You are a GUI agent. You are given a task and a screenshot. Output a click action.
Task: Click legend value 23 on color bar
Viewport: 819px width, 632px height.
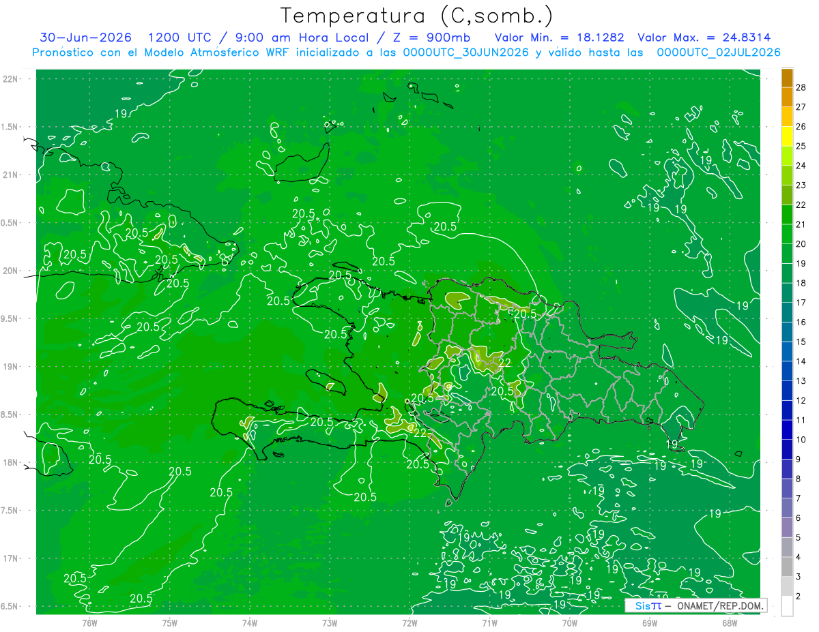coord(801,185)
